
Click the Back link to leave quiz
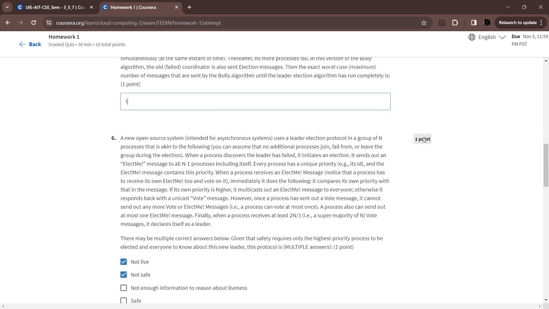click(x=30, y=44)
